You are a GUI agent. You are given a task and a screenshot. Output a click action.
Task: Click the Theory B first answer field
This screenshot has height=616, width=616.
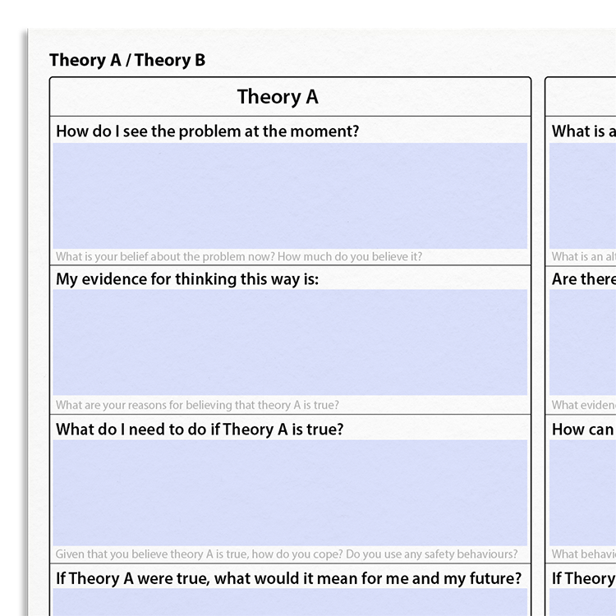[x=582, y=195]
